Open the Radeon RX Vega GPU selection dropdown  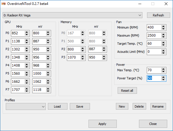72,15
